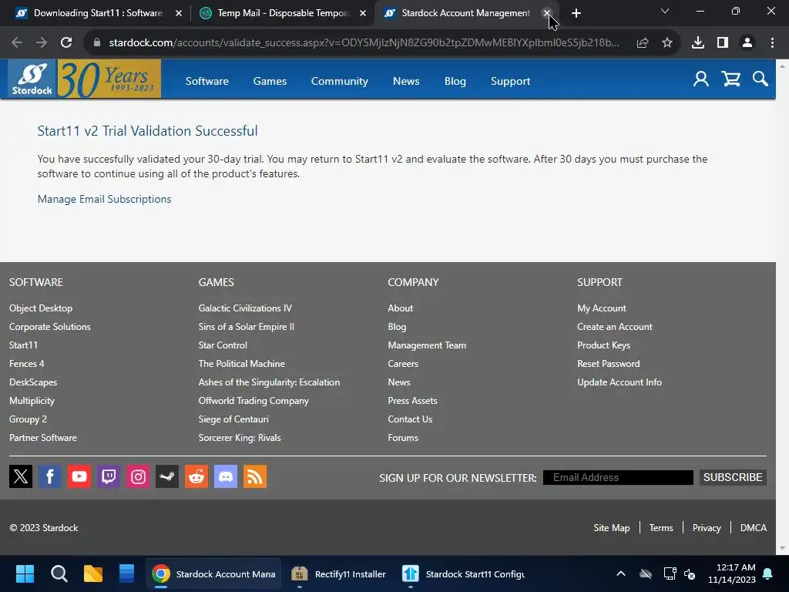Screen dimensions: 789x592
Task: View site info via the lock icon
Action: pyautogui.click(x=97, y=43)
